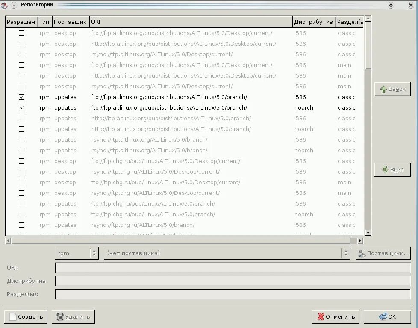418x328 pixels.
Task: Click the green down-arrow icon on Вниз
Action: click(384, 169)
